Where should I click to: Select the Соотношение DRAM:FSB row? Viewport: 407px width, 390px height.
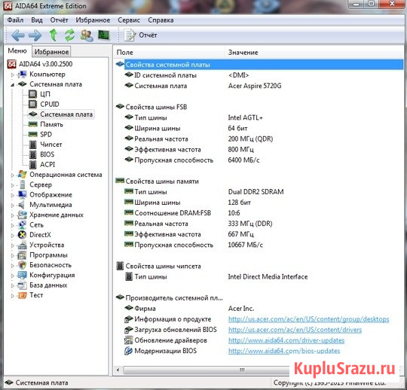pyautogui.click(x=259, y=213)
